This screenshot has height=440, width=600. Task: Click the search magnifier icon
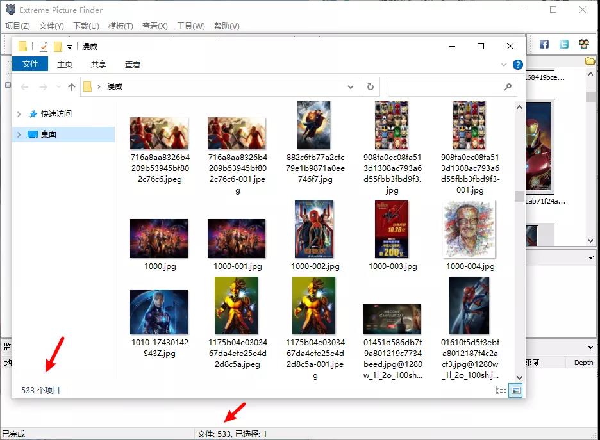(x=508, y=86)
